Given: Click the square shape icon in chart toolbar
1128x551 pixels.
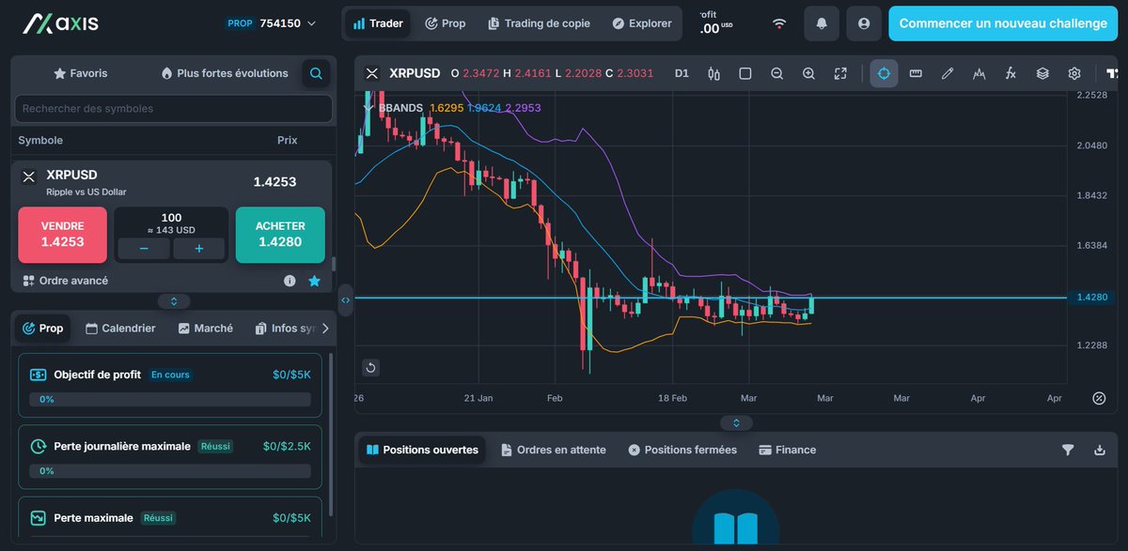Looking at the screenshot, I should [x=745, y=73].
